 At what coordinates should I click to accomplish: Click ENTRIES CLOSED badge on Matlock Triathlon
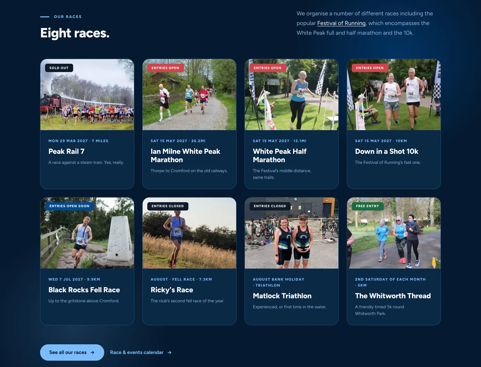point(270,206)
